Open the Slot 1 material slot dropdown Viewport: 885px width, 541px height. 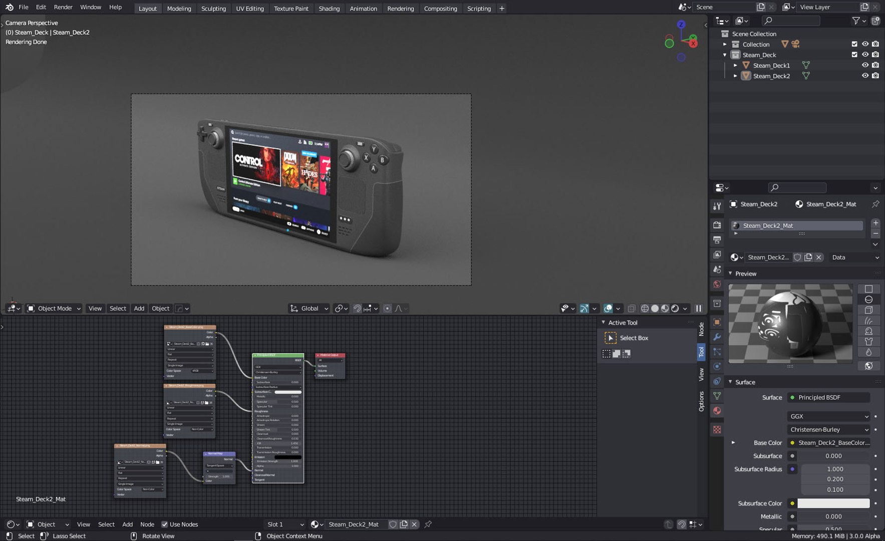pos(285,524)
